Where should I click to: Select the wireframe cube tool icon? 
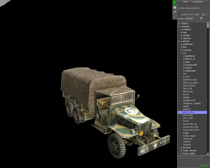point(175,17)
